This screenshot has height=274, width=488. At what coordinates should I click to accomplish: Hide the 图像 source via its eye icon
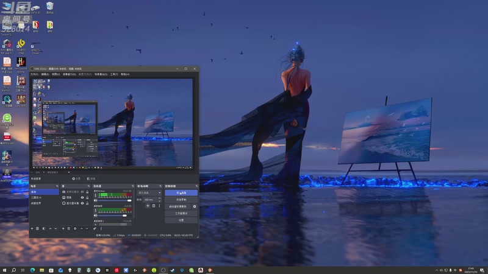tap(82, 197)
